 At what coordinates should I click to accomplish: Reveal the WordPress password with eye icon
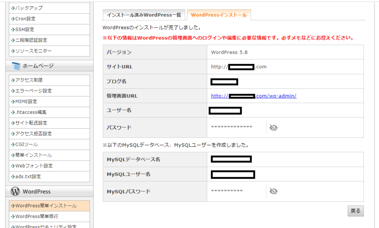[274, 128]
